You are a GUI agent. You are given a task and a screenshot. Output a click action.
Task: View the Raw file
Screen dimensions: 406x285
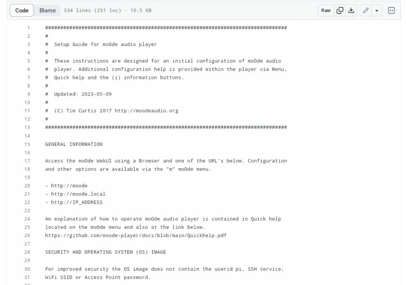(x=326, y=10)
